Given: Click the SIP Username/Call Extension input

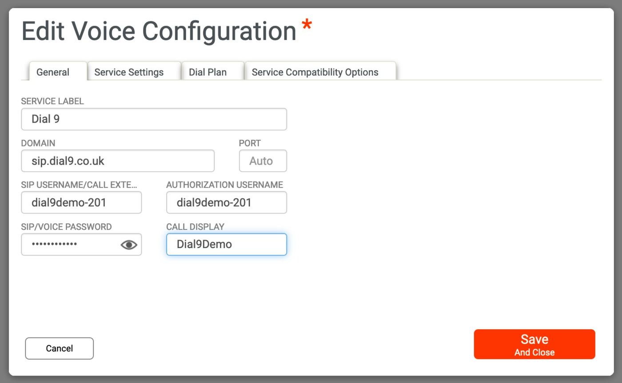Looking at the screenshot, I should 81,202.
